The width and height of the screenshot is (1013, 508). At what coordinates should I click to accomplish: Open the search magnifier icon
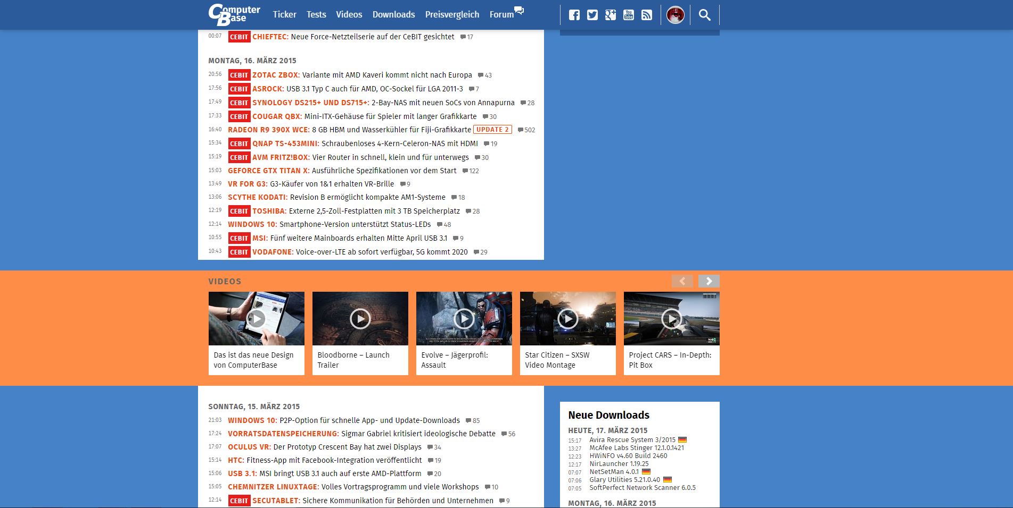pos(704,15)
